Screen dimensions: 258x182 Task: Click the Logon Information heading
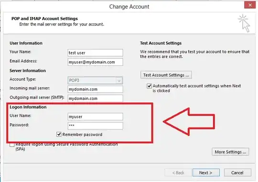[28, 107]
